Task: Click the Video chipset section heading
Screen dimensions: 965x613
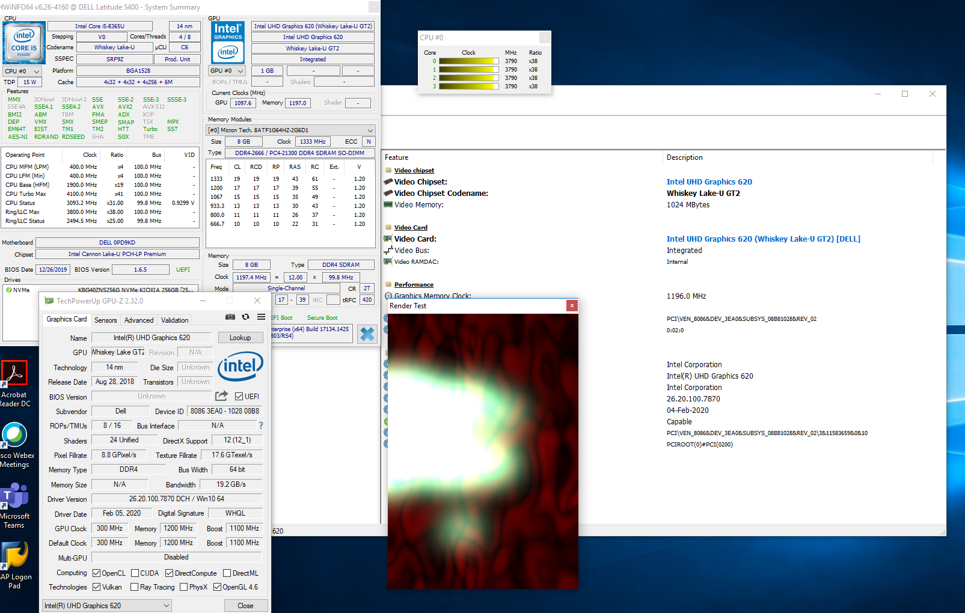Action: point(414,170)
